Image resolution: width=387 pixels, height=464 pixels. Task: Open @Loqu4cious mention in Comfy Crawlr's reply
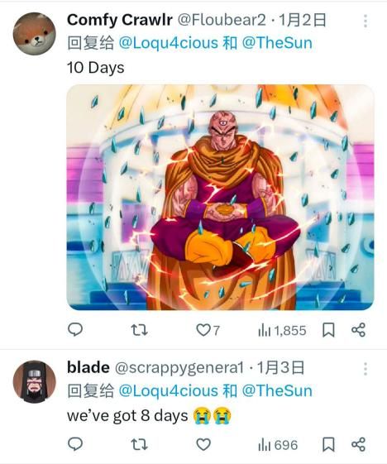[x=168, y=43]
